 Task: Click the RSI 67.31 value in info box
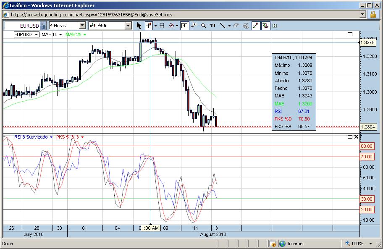pos(304,111)
